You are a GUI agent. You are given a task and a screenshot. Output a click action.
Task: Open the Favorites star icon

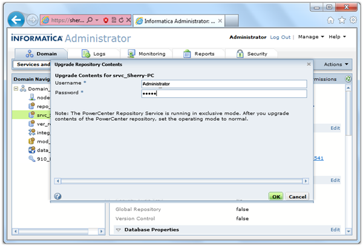coord(342,21)
